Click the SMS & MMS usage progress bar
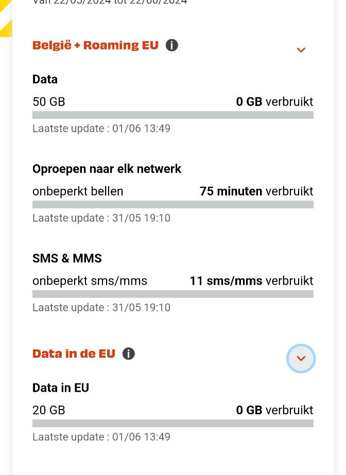The image size is (346, 475). (173, 294)
